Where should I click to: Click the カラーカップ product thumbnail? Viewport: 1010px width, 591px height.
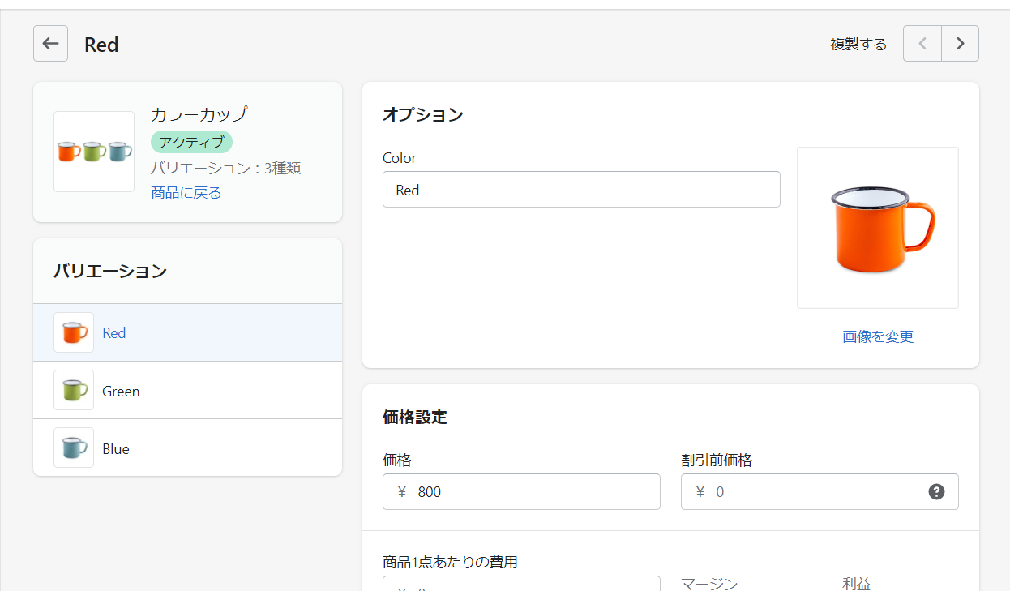click(94, 152)
